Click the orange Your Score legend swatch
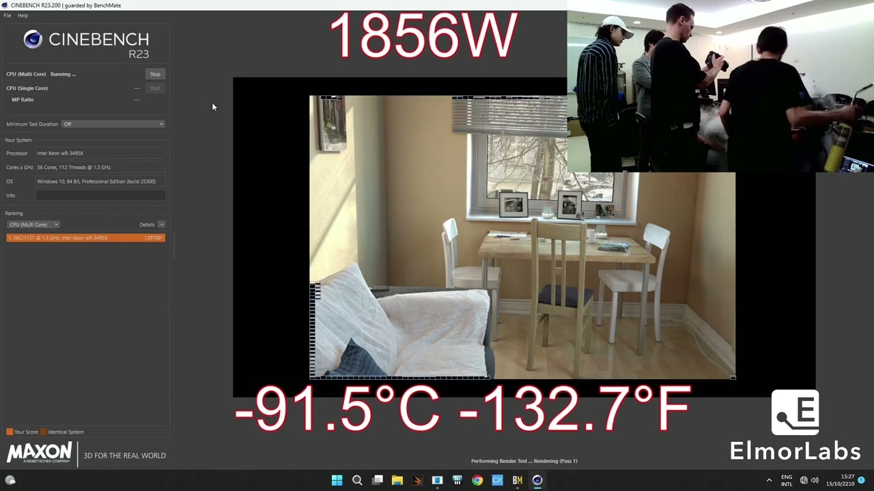 pos(10,432)
